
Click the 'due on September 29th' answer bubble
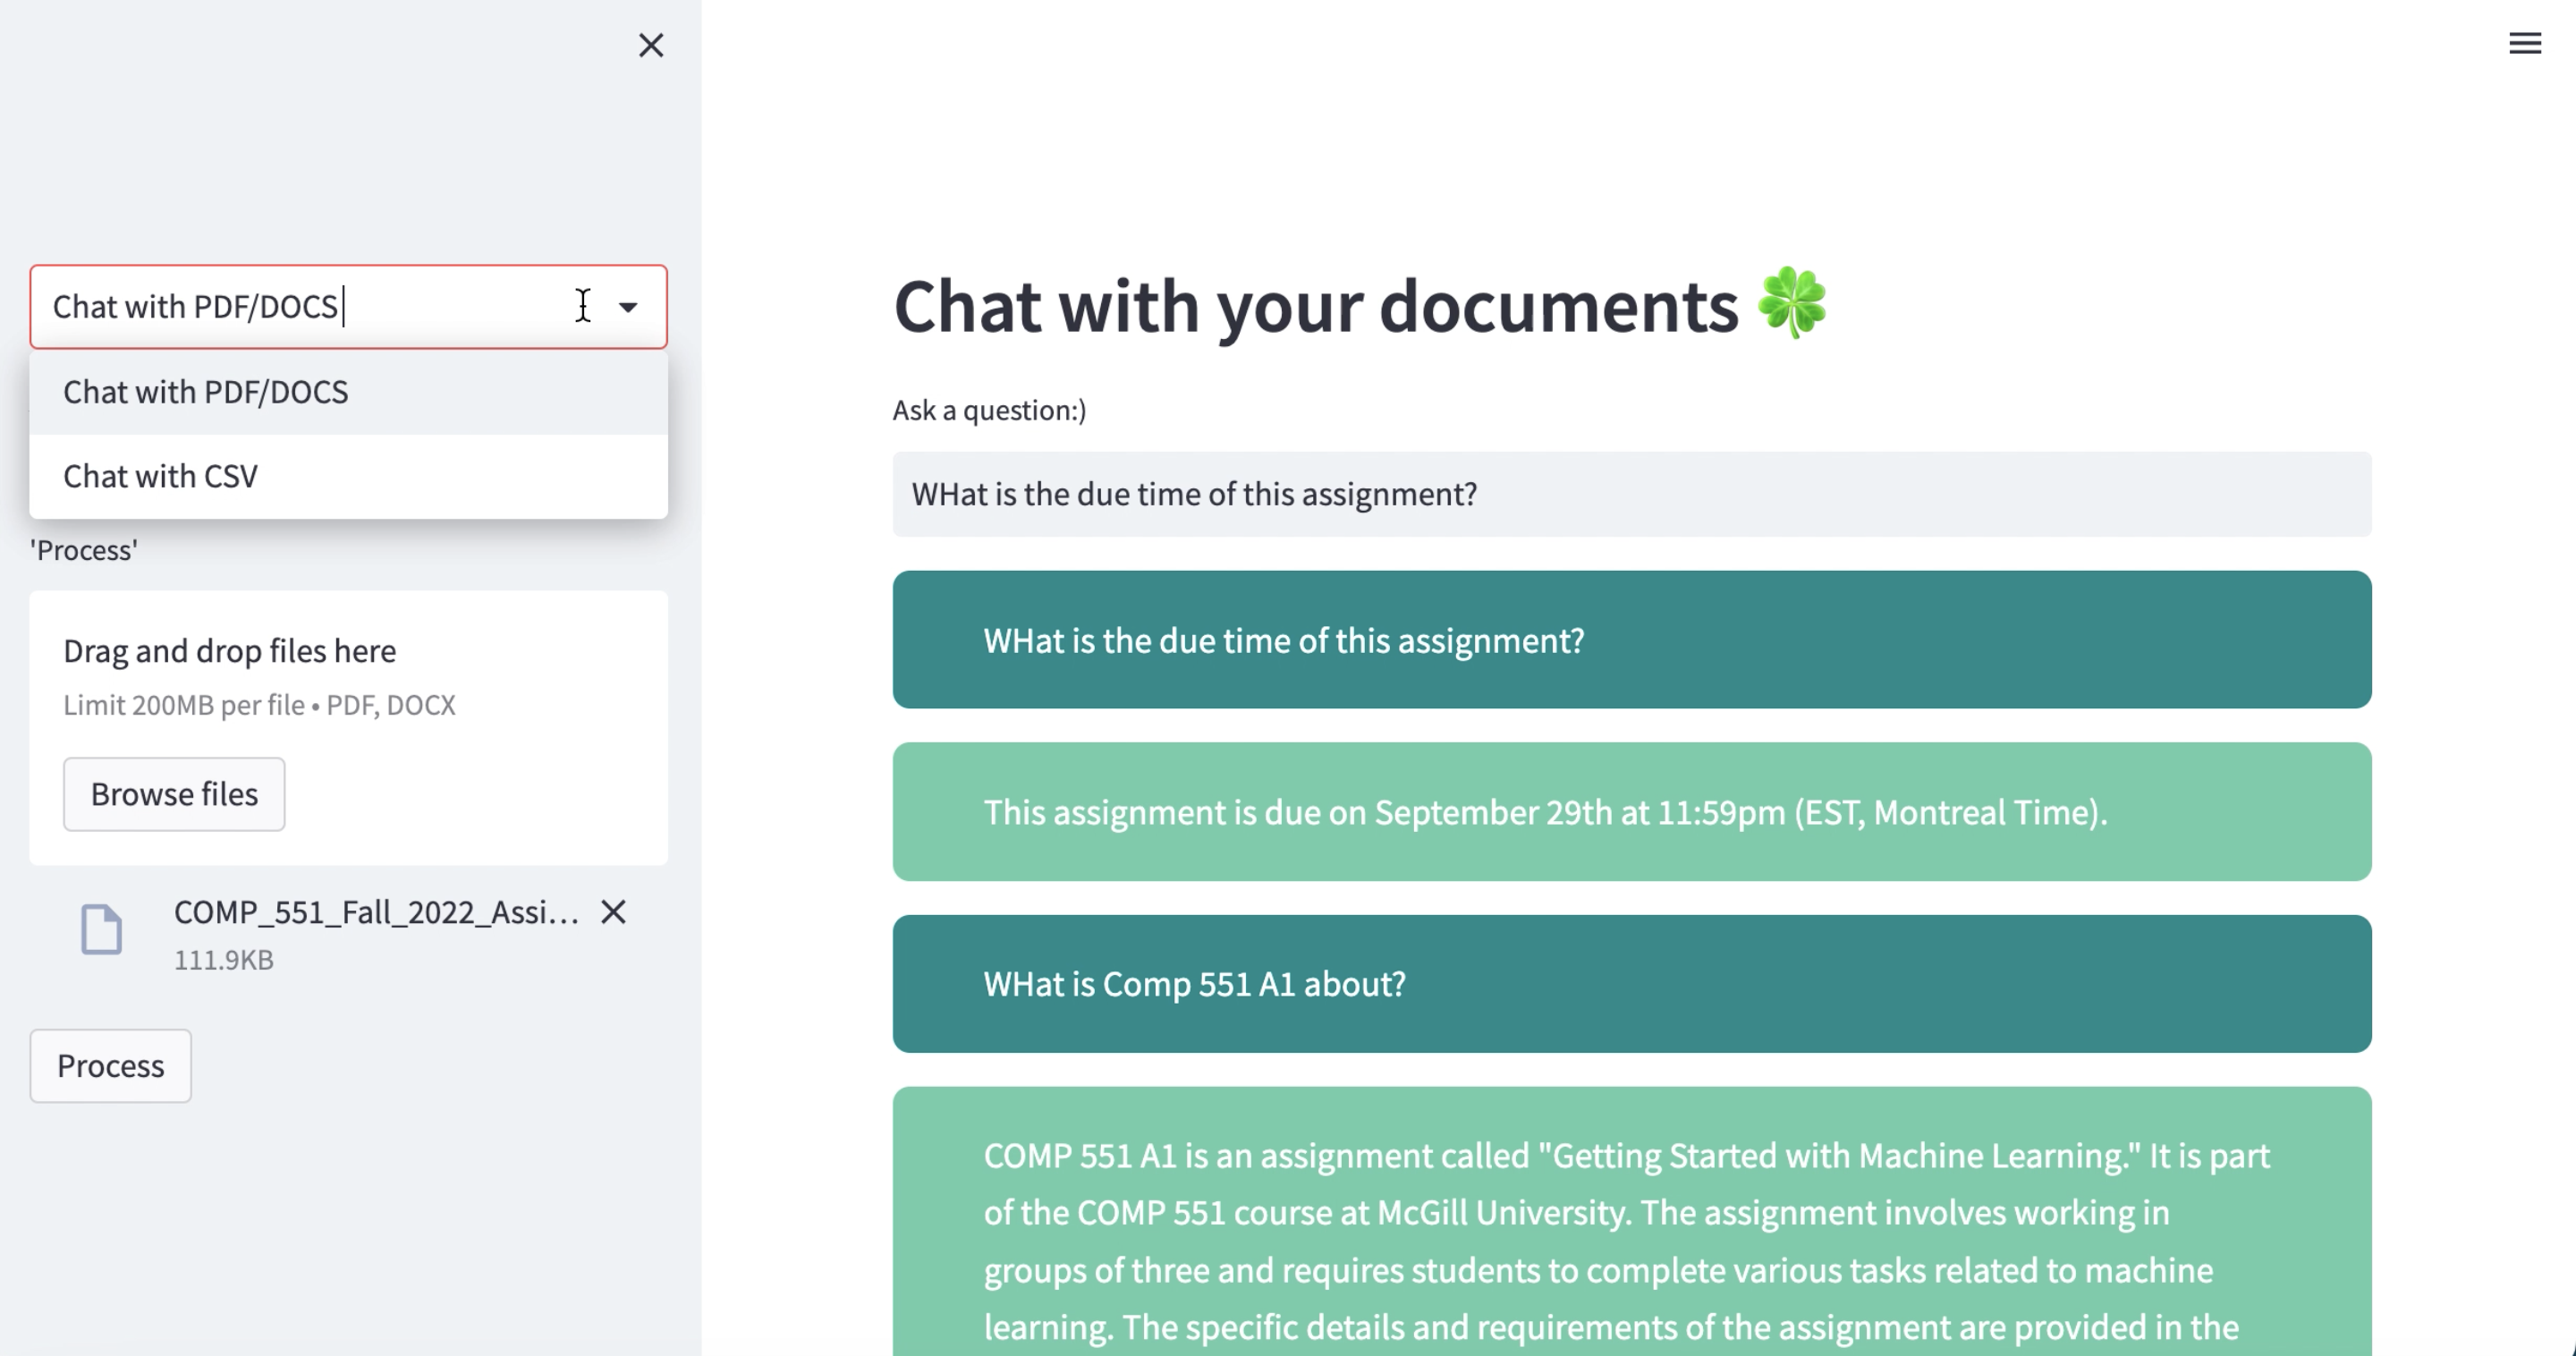coord(1631,812)
